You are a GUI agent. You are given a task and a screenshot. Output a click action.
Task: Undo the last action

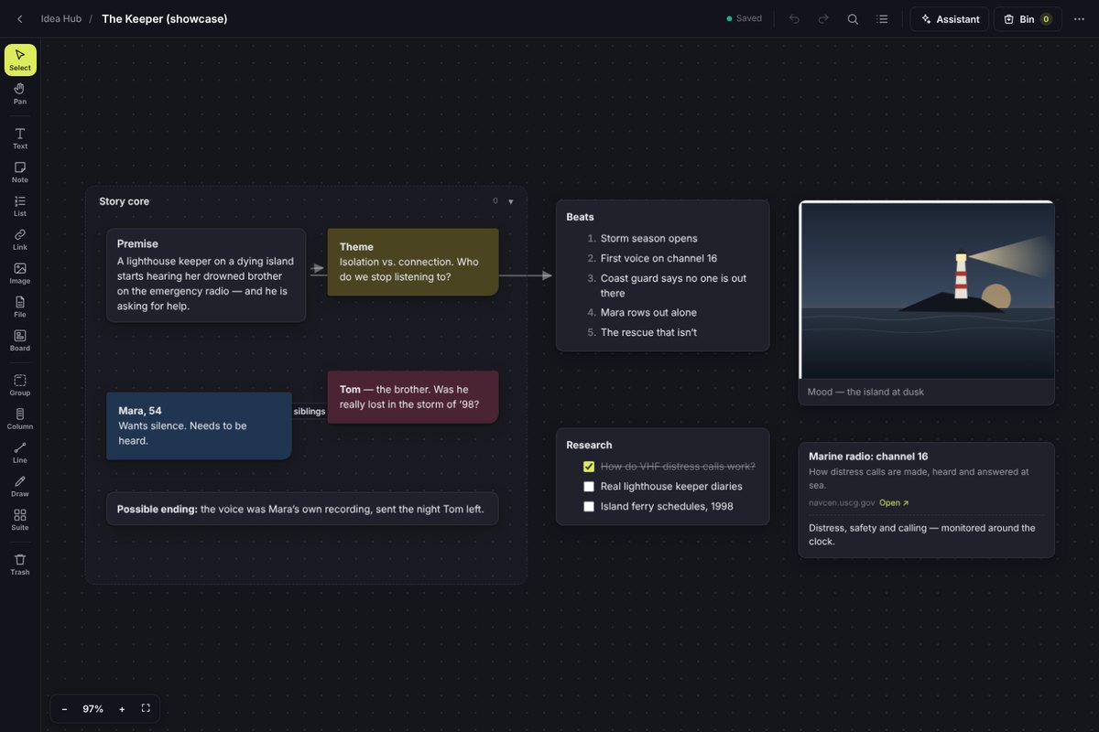pyautogui.click(x=794, y=18)
